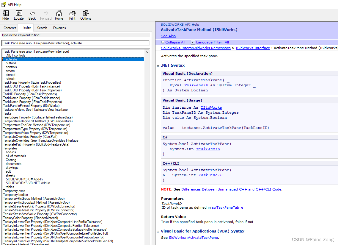Select 'TemperatureType Property (ICWTemperature)'
The width and height of the screenshot is (338, 245).
point(35,129)
